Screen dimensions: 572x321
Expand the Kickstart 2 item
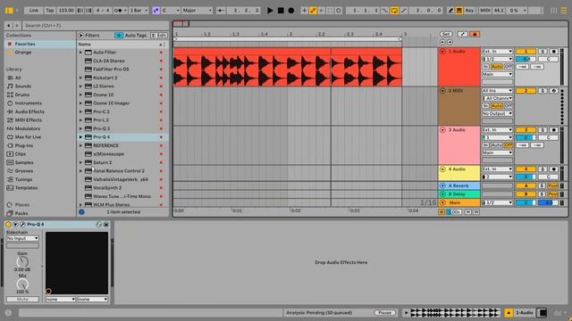(80, 78)
